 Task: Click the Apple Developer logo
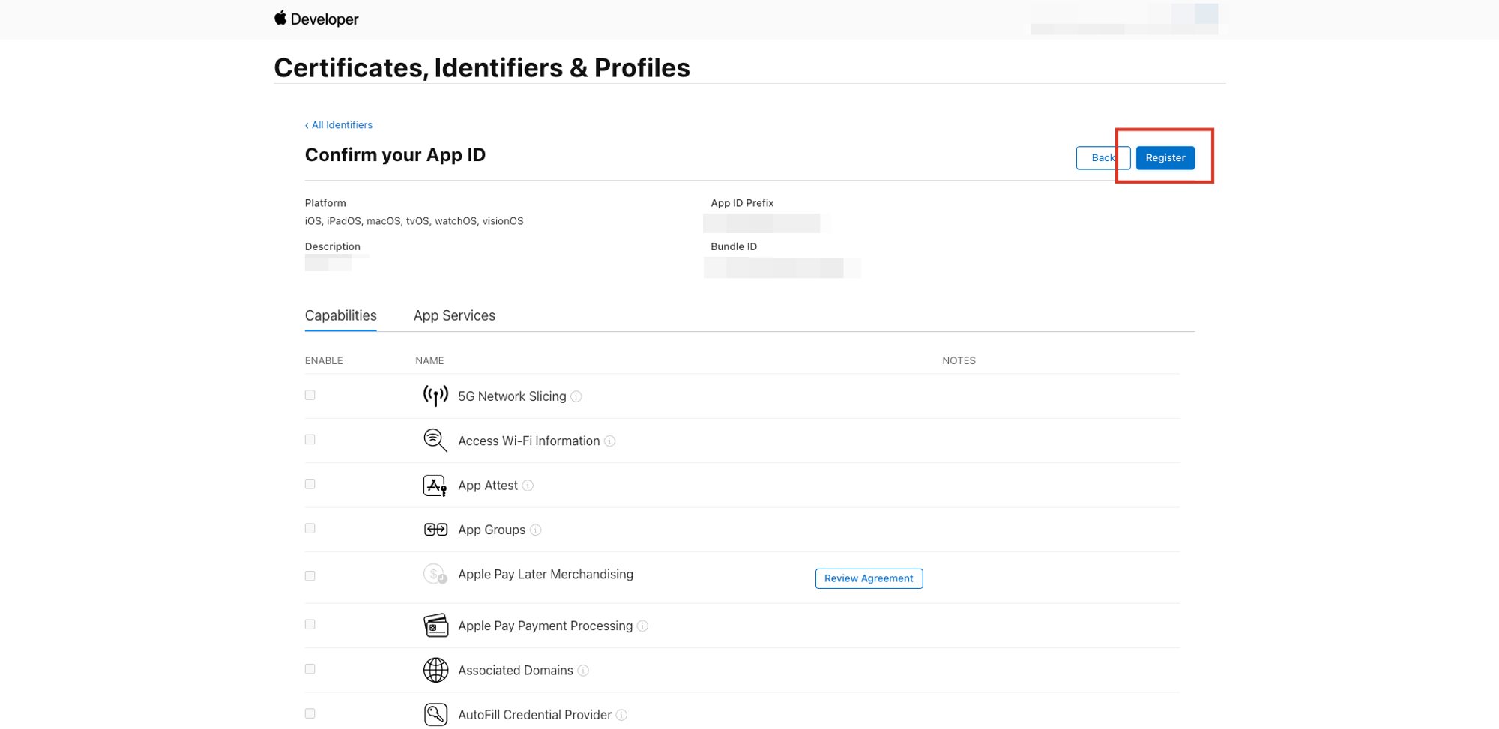point(316,19)
